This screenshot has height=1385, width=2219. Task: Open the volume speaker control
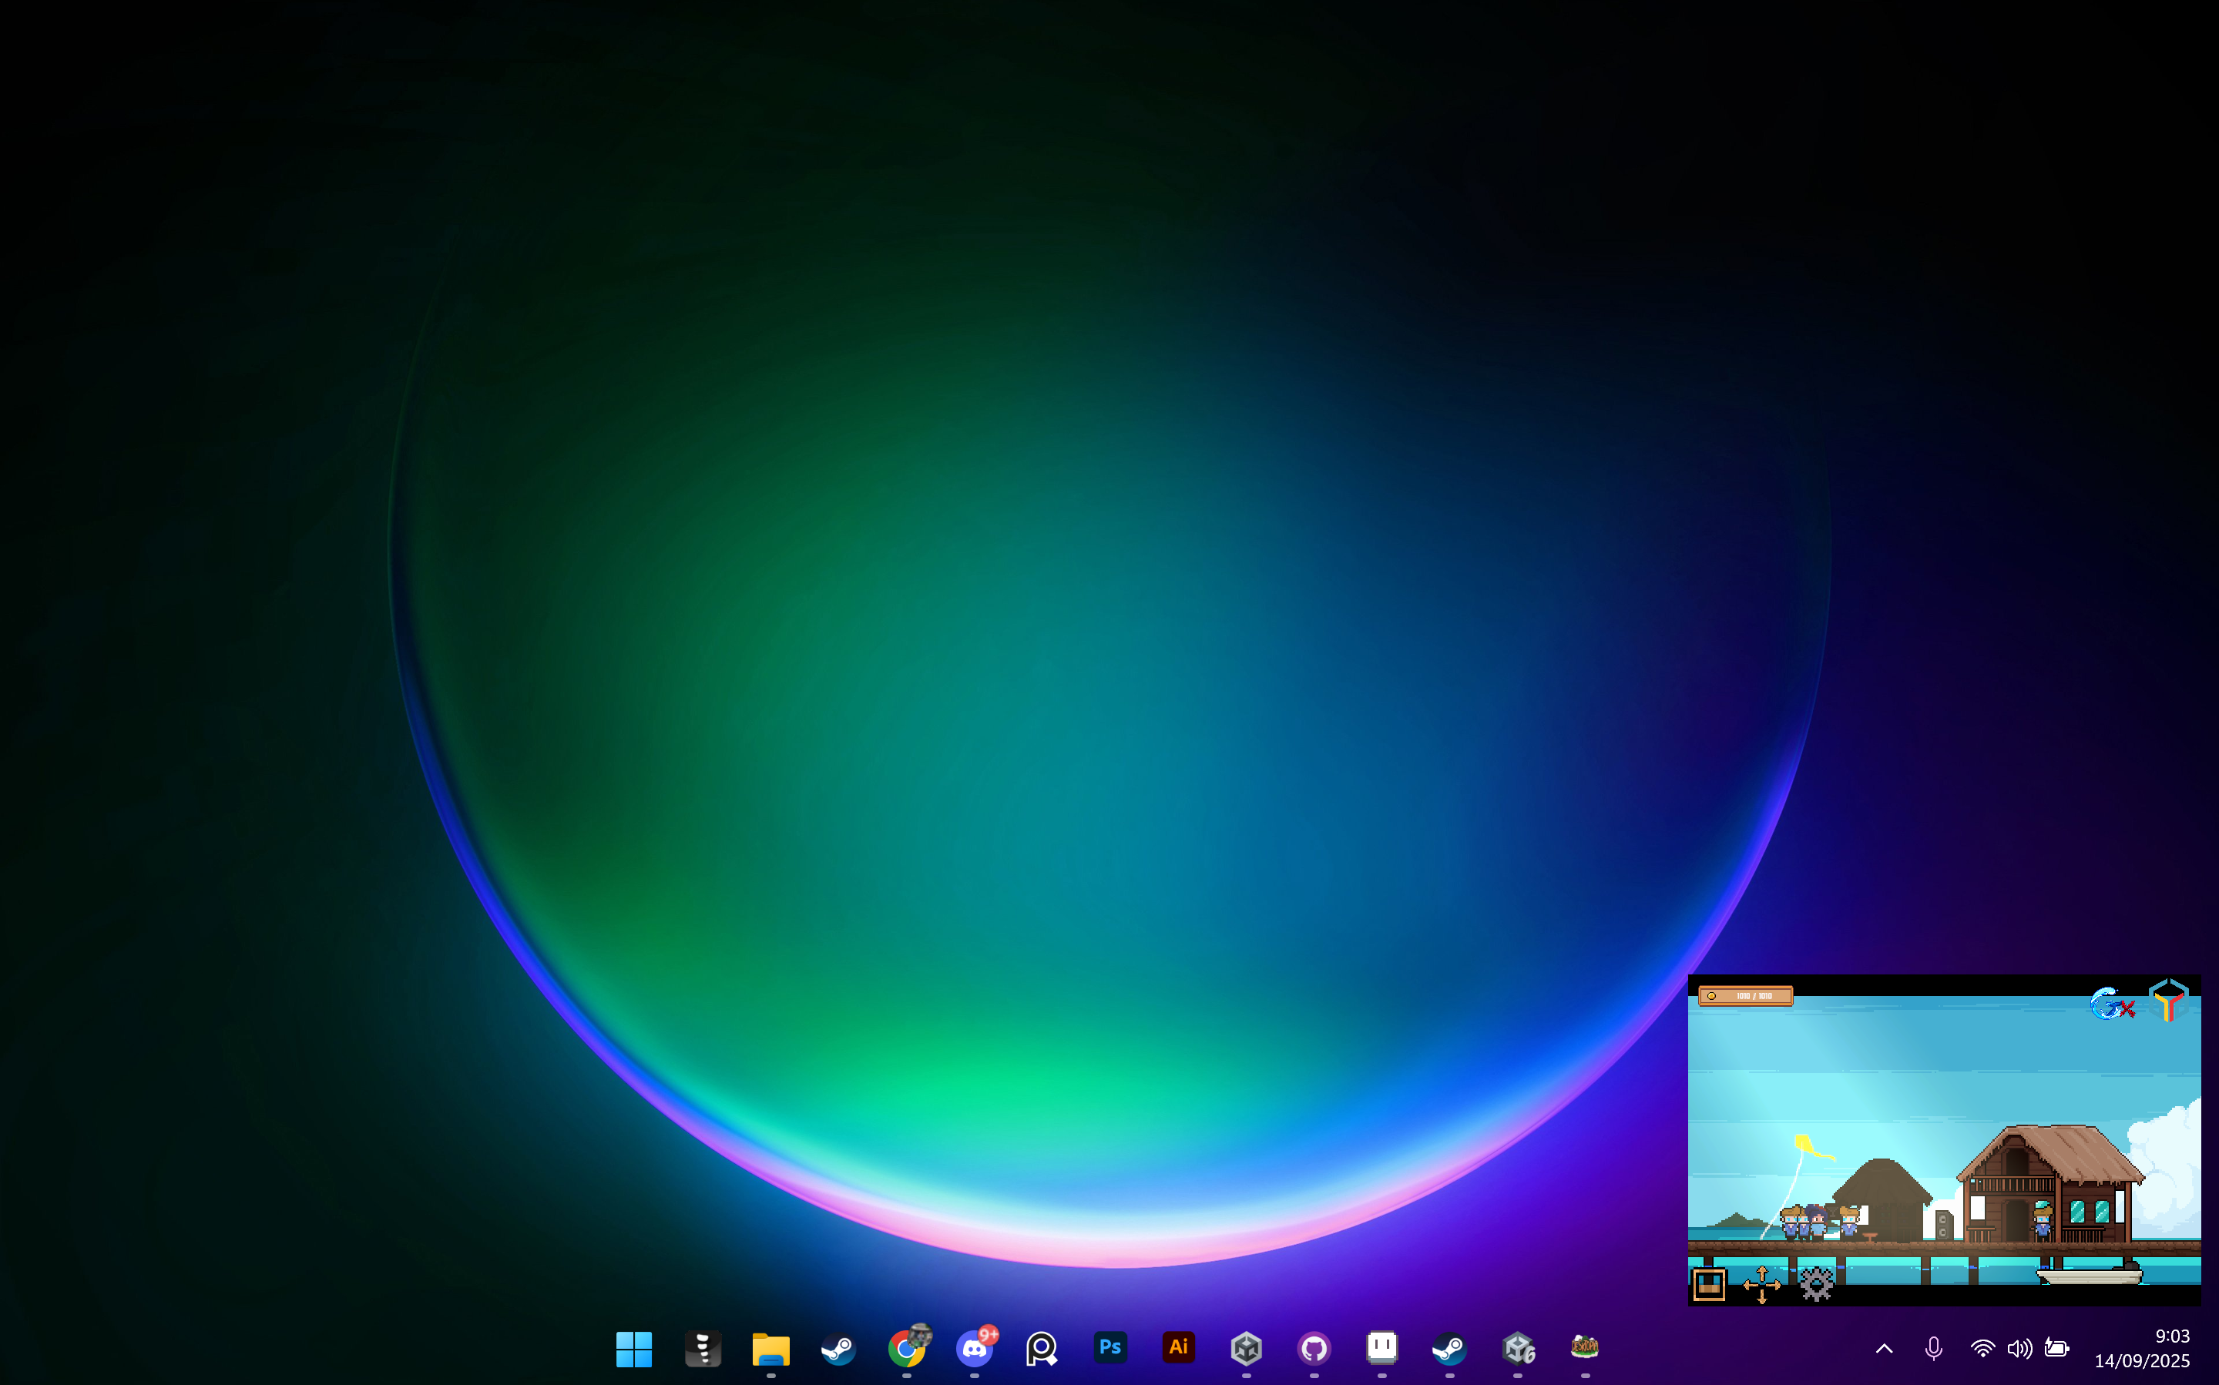(2019, 1348)
